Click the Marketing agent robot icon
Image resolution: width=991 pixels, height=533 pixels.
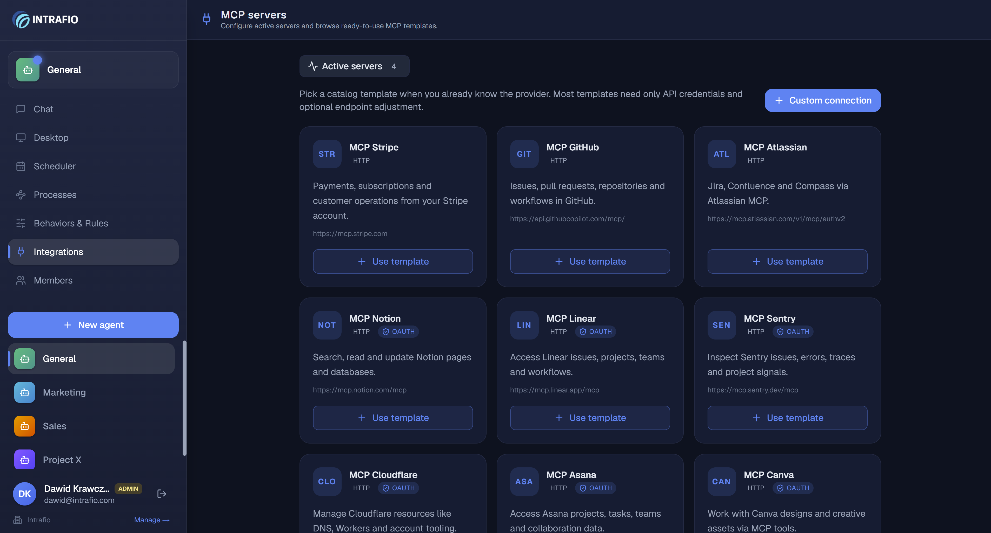point(25,392)
